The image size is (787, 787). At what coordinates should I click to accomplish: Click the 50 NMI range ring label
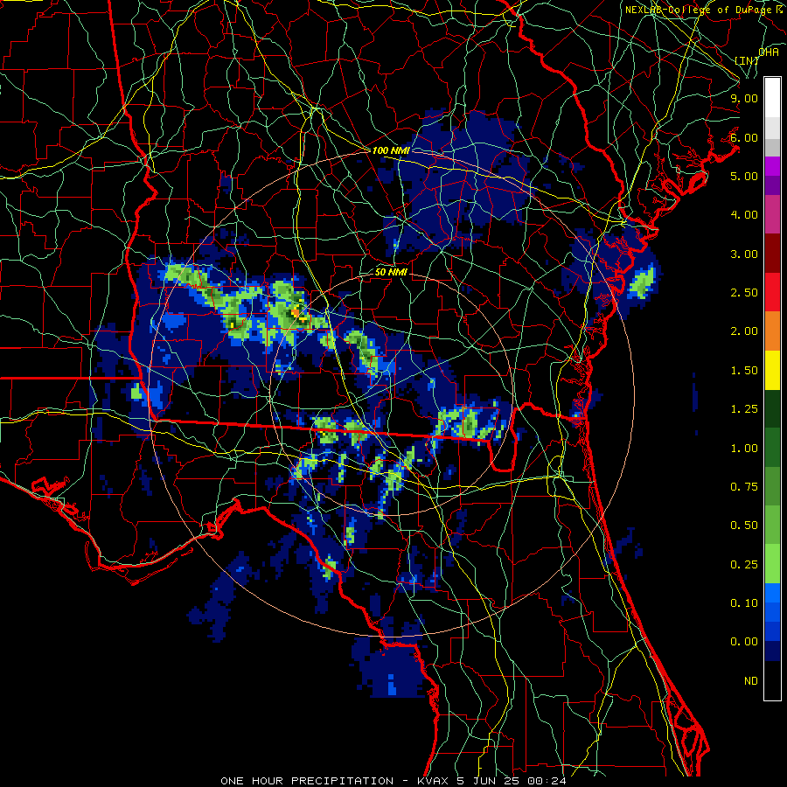pos(391,273)
